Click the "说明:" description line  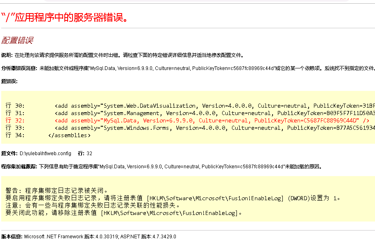123,55
